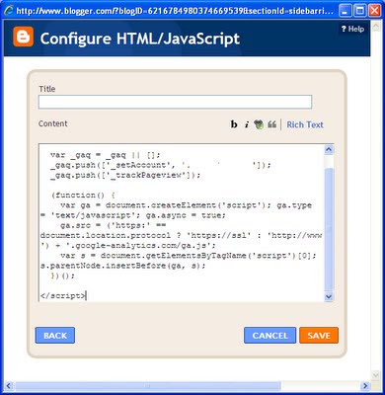
Task: Close the browser popup window
Action: 374,11
